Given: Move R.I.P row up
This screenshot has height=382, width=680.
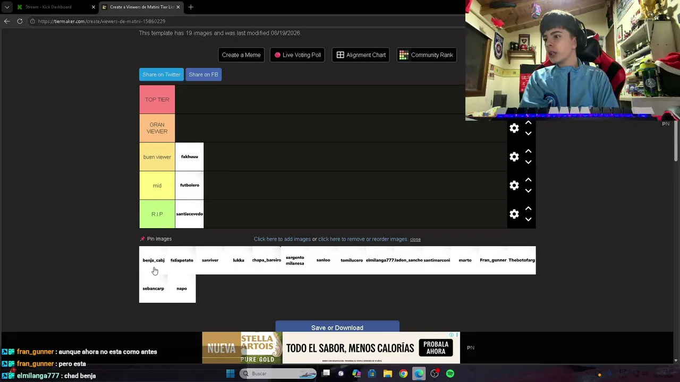Looking at the screenshot, I should click(528, 209).
